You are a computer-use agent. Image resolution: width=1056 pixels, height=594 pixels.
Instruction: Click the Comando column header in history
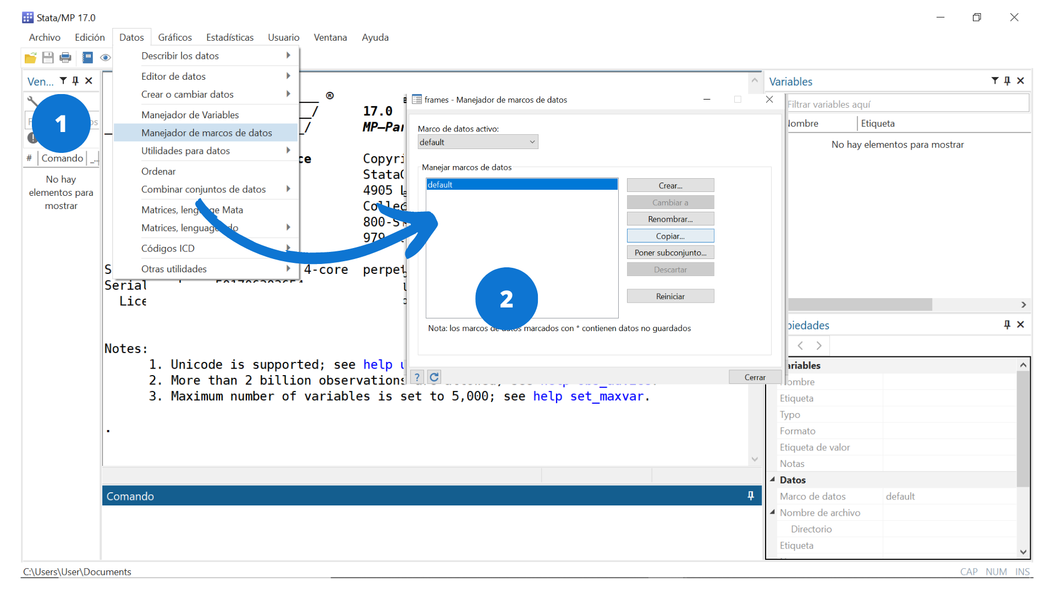coord(62,158)
